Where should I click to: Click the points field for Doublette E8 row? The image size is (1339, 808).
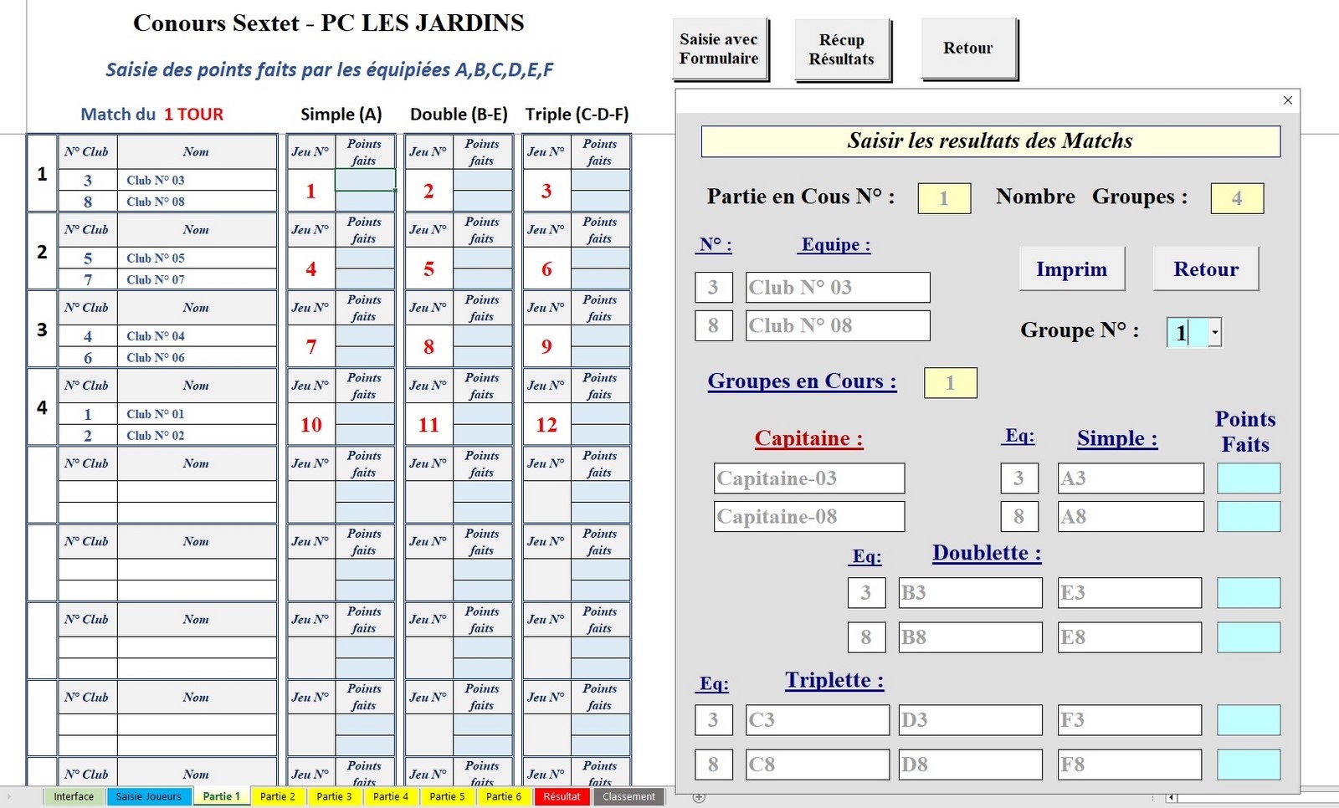(1248, 637)
